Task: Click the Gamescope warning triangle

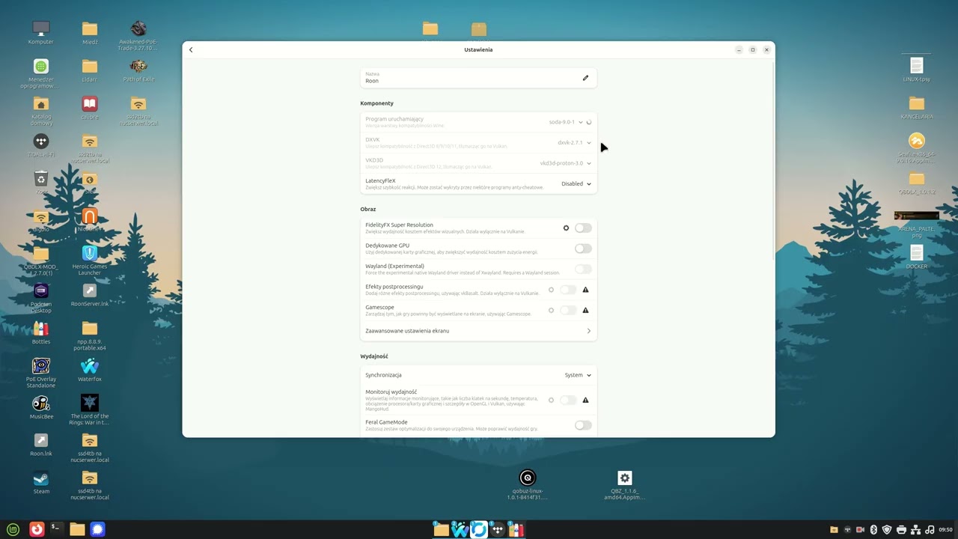Action: point(585,310)
